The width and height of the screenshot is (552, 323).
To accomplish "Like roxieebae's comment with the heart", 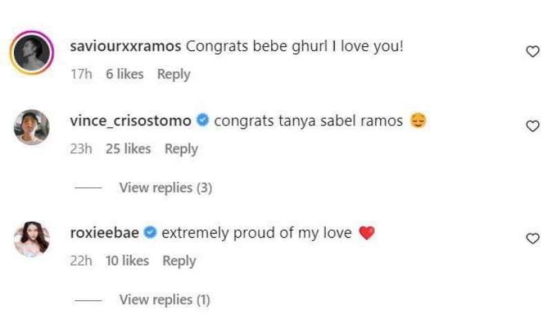I will [x=533, y=238].
